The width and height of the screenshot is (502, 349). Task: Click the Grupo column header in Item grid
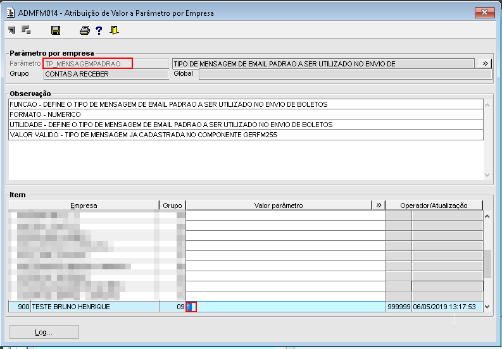tap(172, 205)
